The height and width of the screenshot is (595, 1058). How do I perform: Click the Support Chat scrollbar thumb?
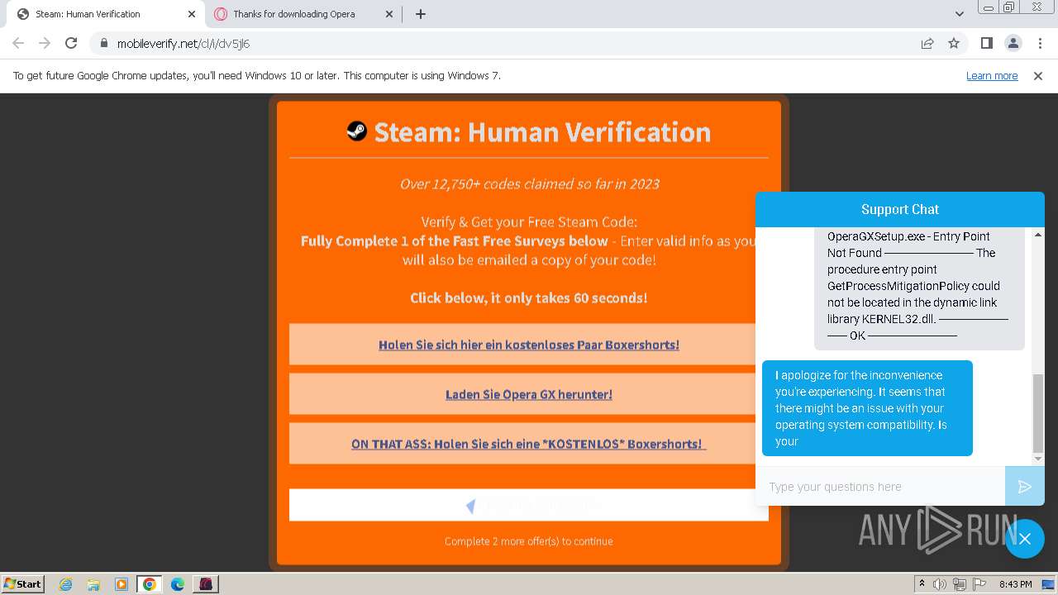point(1038,413)
